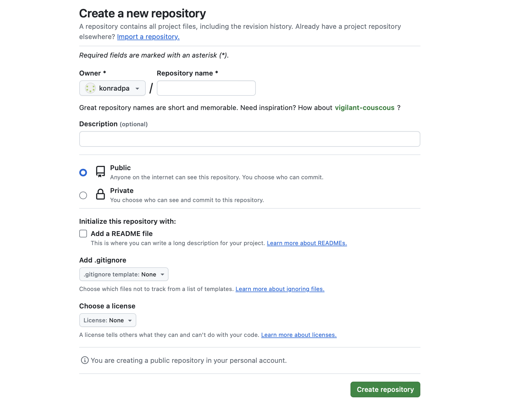Follow Learn more about ignoring files link

280,289
